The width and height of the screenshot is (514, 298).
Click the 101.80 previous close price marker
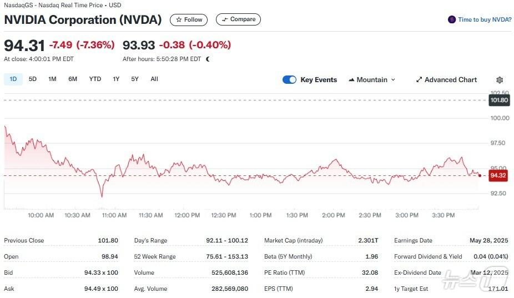(499, 100)
